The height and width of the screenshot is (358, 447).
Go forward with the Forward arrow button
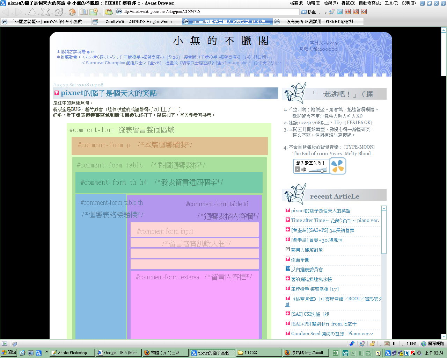pos(19,12)
